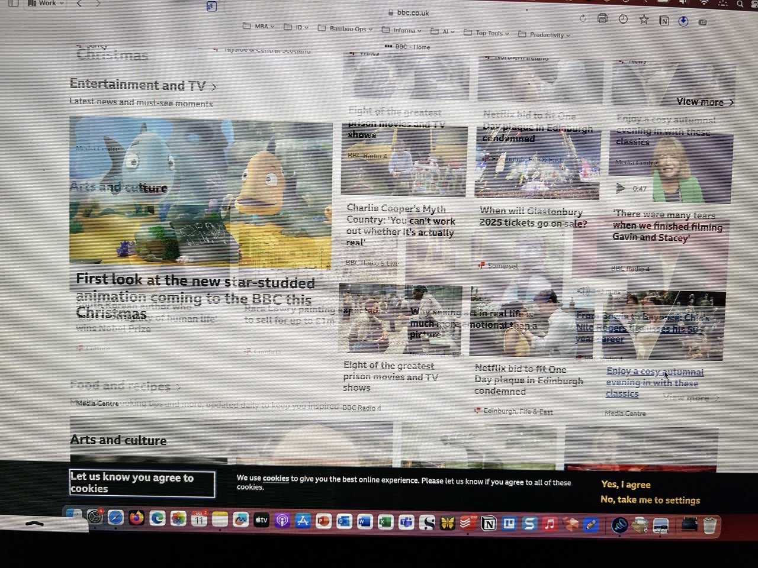The height and width of the screenshot is (568, 758).
Task: Launch Microsoft Word from the dock
Action: [365, 522]
